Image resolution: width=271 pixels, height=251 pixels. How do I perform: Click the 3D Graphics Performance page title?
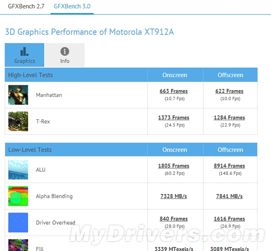89,32
